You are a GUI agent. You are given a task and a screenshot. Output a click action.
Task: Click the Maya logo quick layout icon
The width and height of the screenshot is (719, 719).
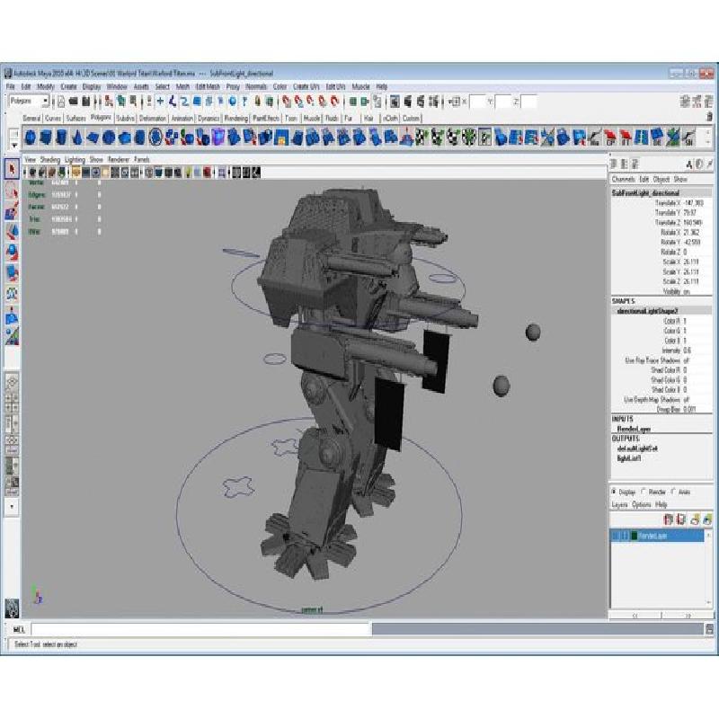[x=12, y=608]
